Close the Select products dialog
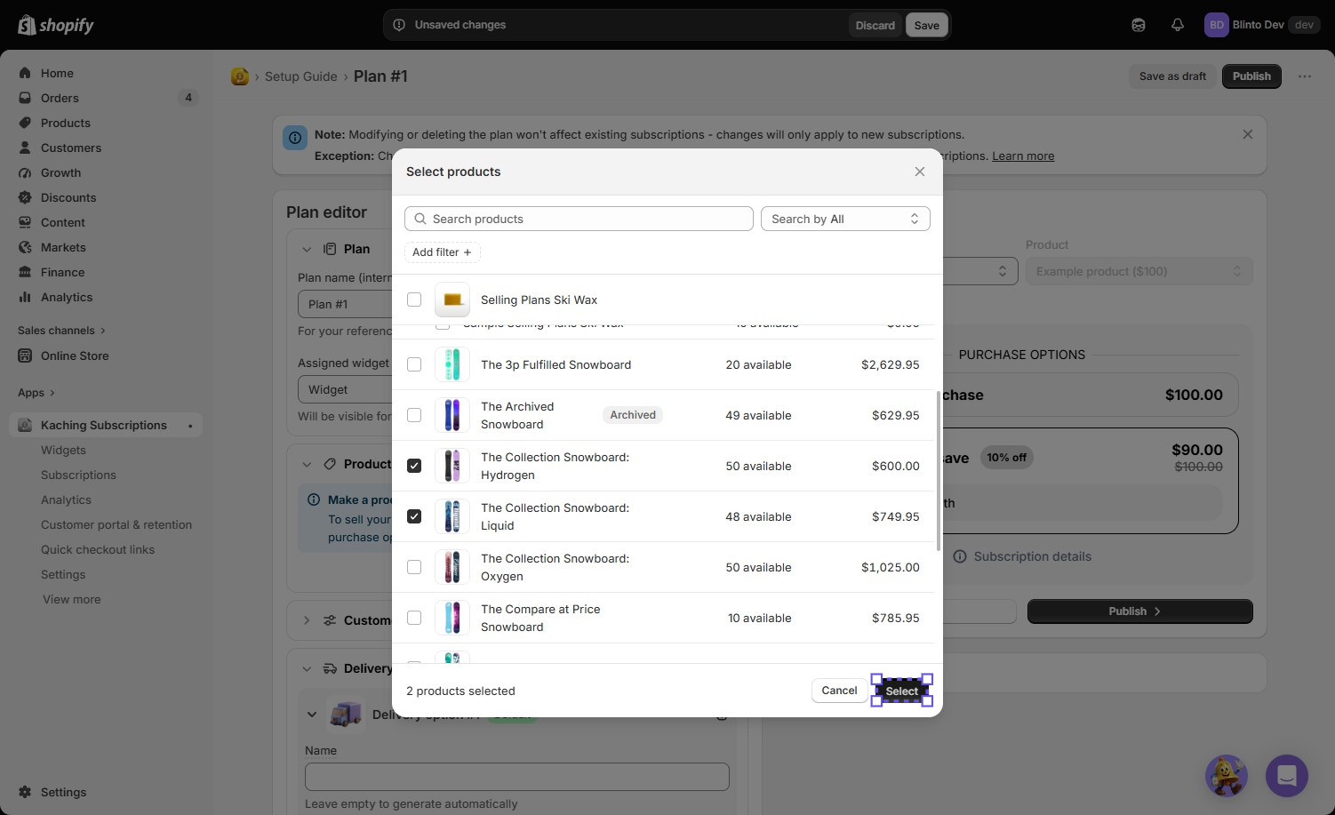 (x=920, y=172)
